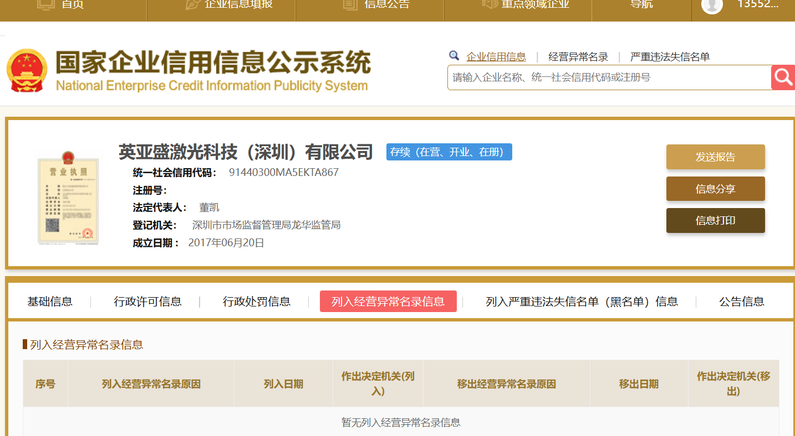Click the founding date 2017年06月20日
795x436 pixels.
(x=226, y=243)
